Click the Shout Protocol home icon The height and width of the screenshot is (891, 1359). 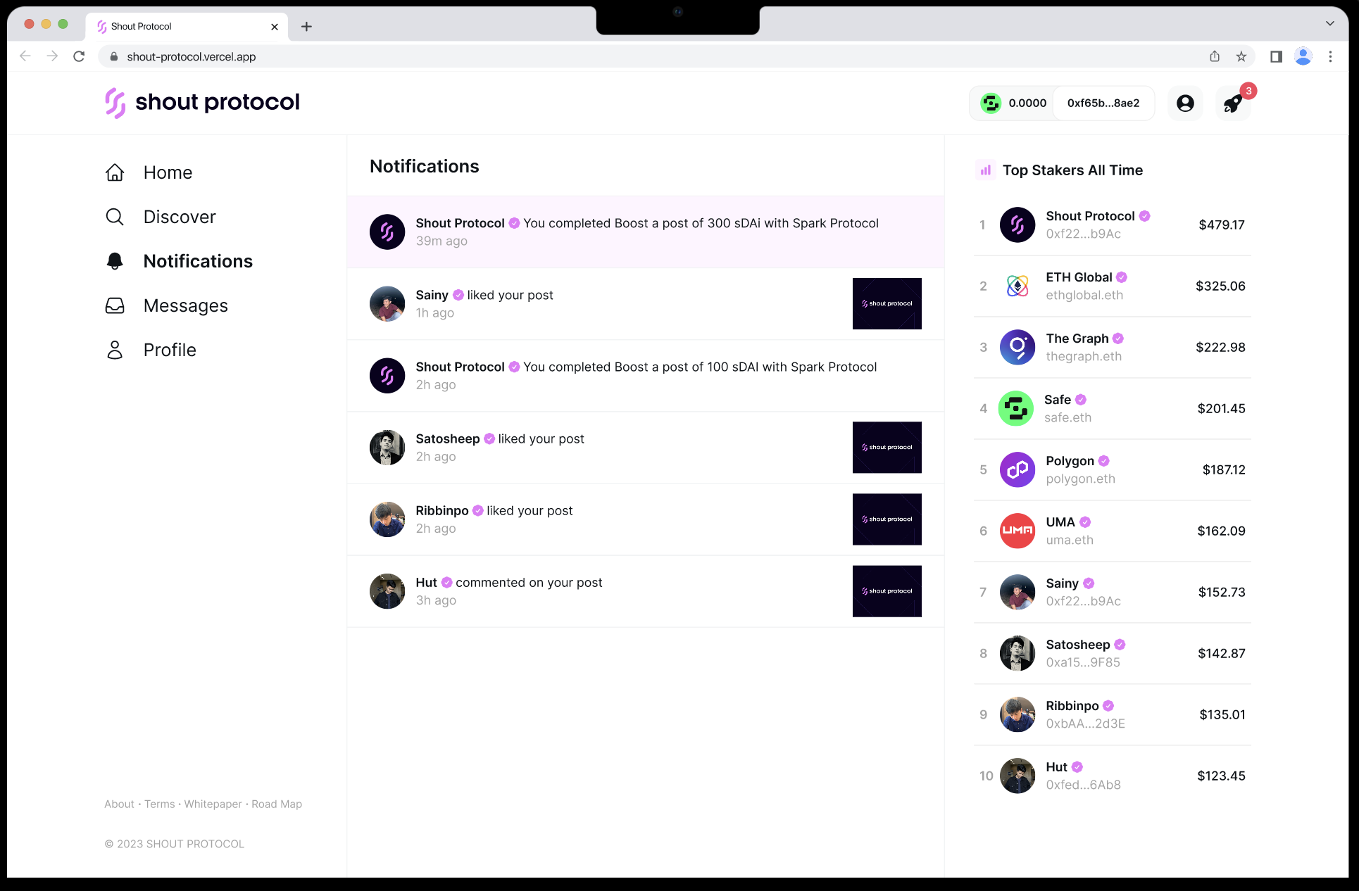113,103
